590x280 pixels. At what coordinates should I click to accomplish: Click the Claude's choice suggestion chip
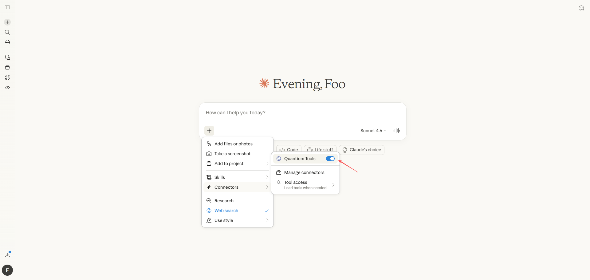coord(361,150)
